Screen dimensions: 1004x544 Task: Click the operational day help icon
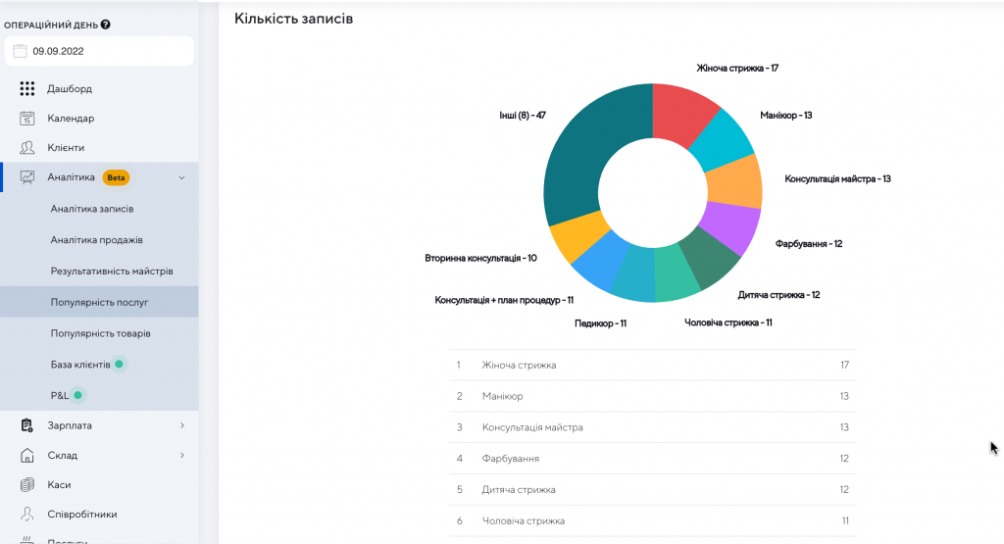click(x=106, y=25)
